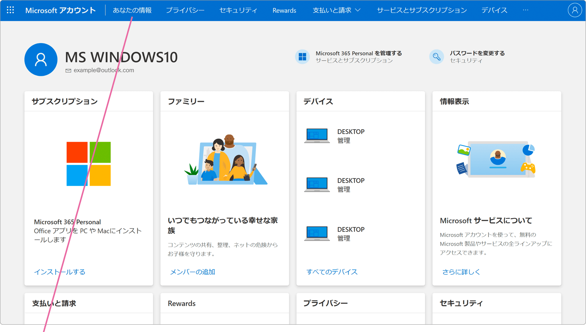Click the MS WINDOWS10 account name
This screenshot has width=586, height=332.
[x=121, y=57]
